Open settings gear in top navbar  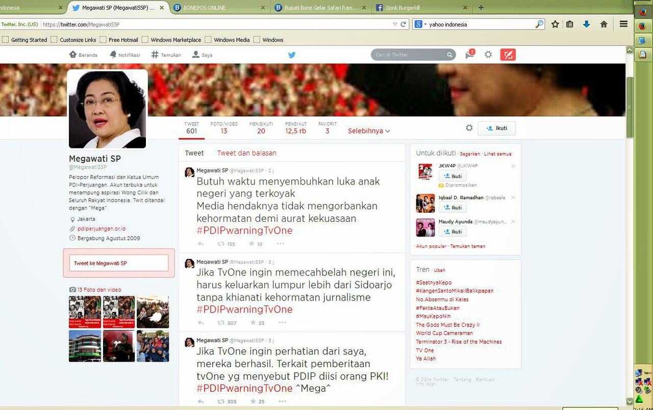[x=488, y=55]
